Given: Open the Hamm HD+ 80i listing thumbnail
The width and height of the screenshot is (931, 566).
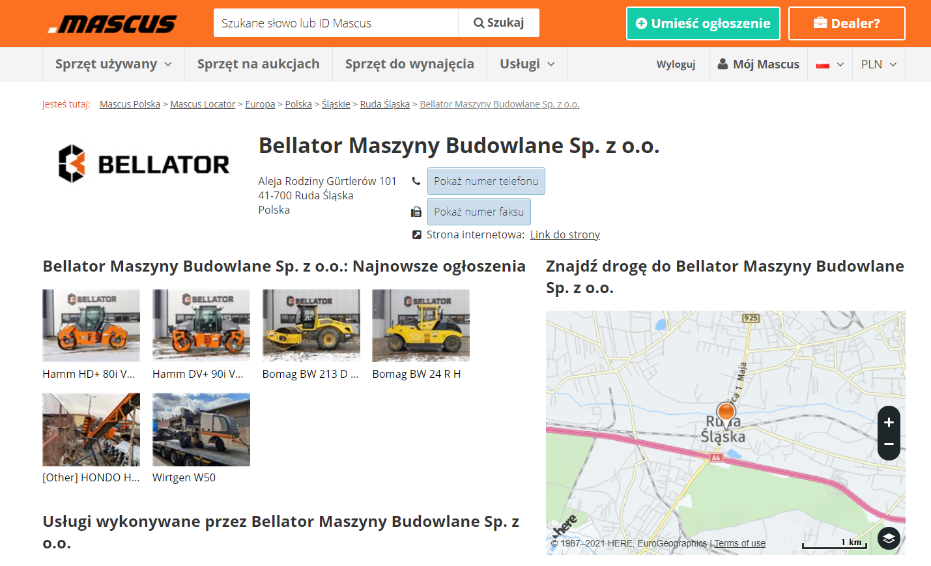Looking at the screenshot, I should click(91, 326).
